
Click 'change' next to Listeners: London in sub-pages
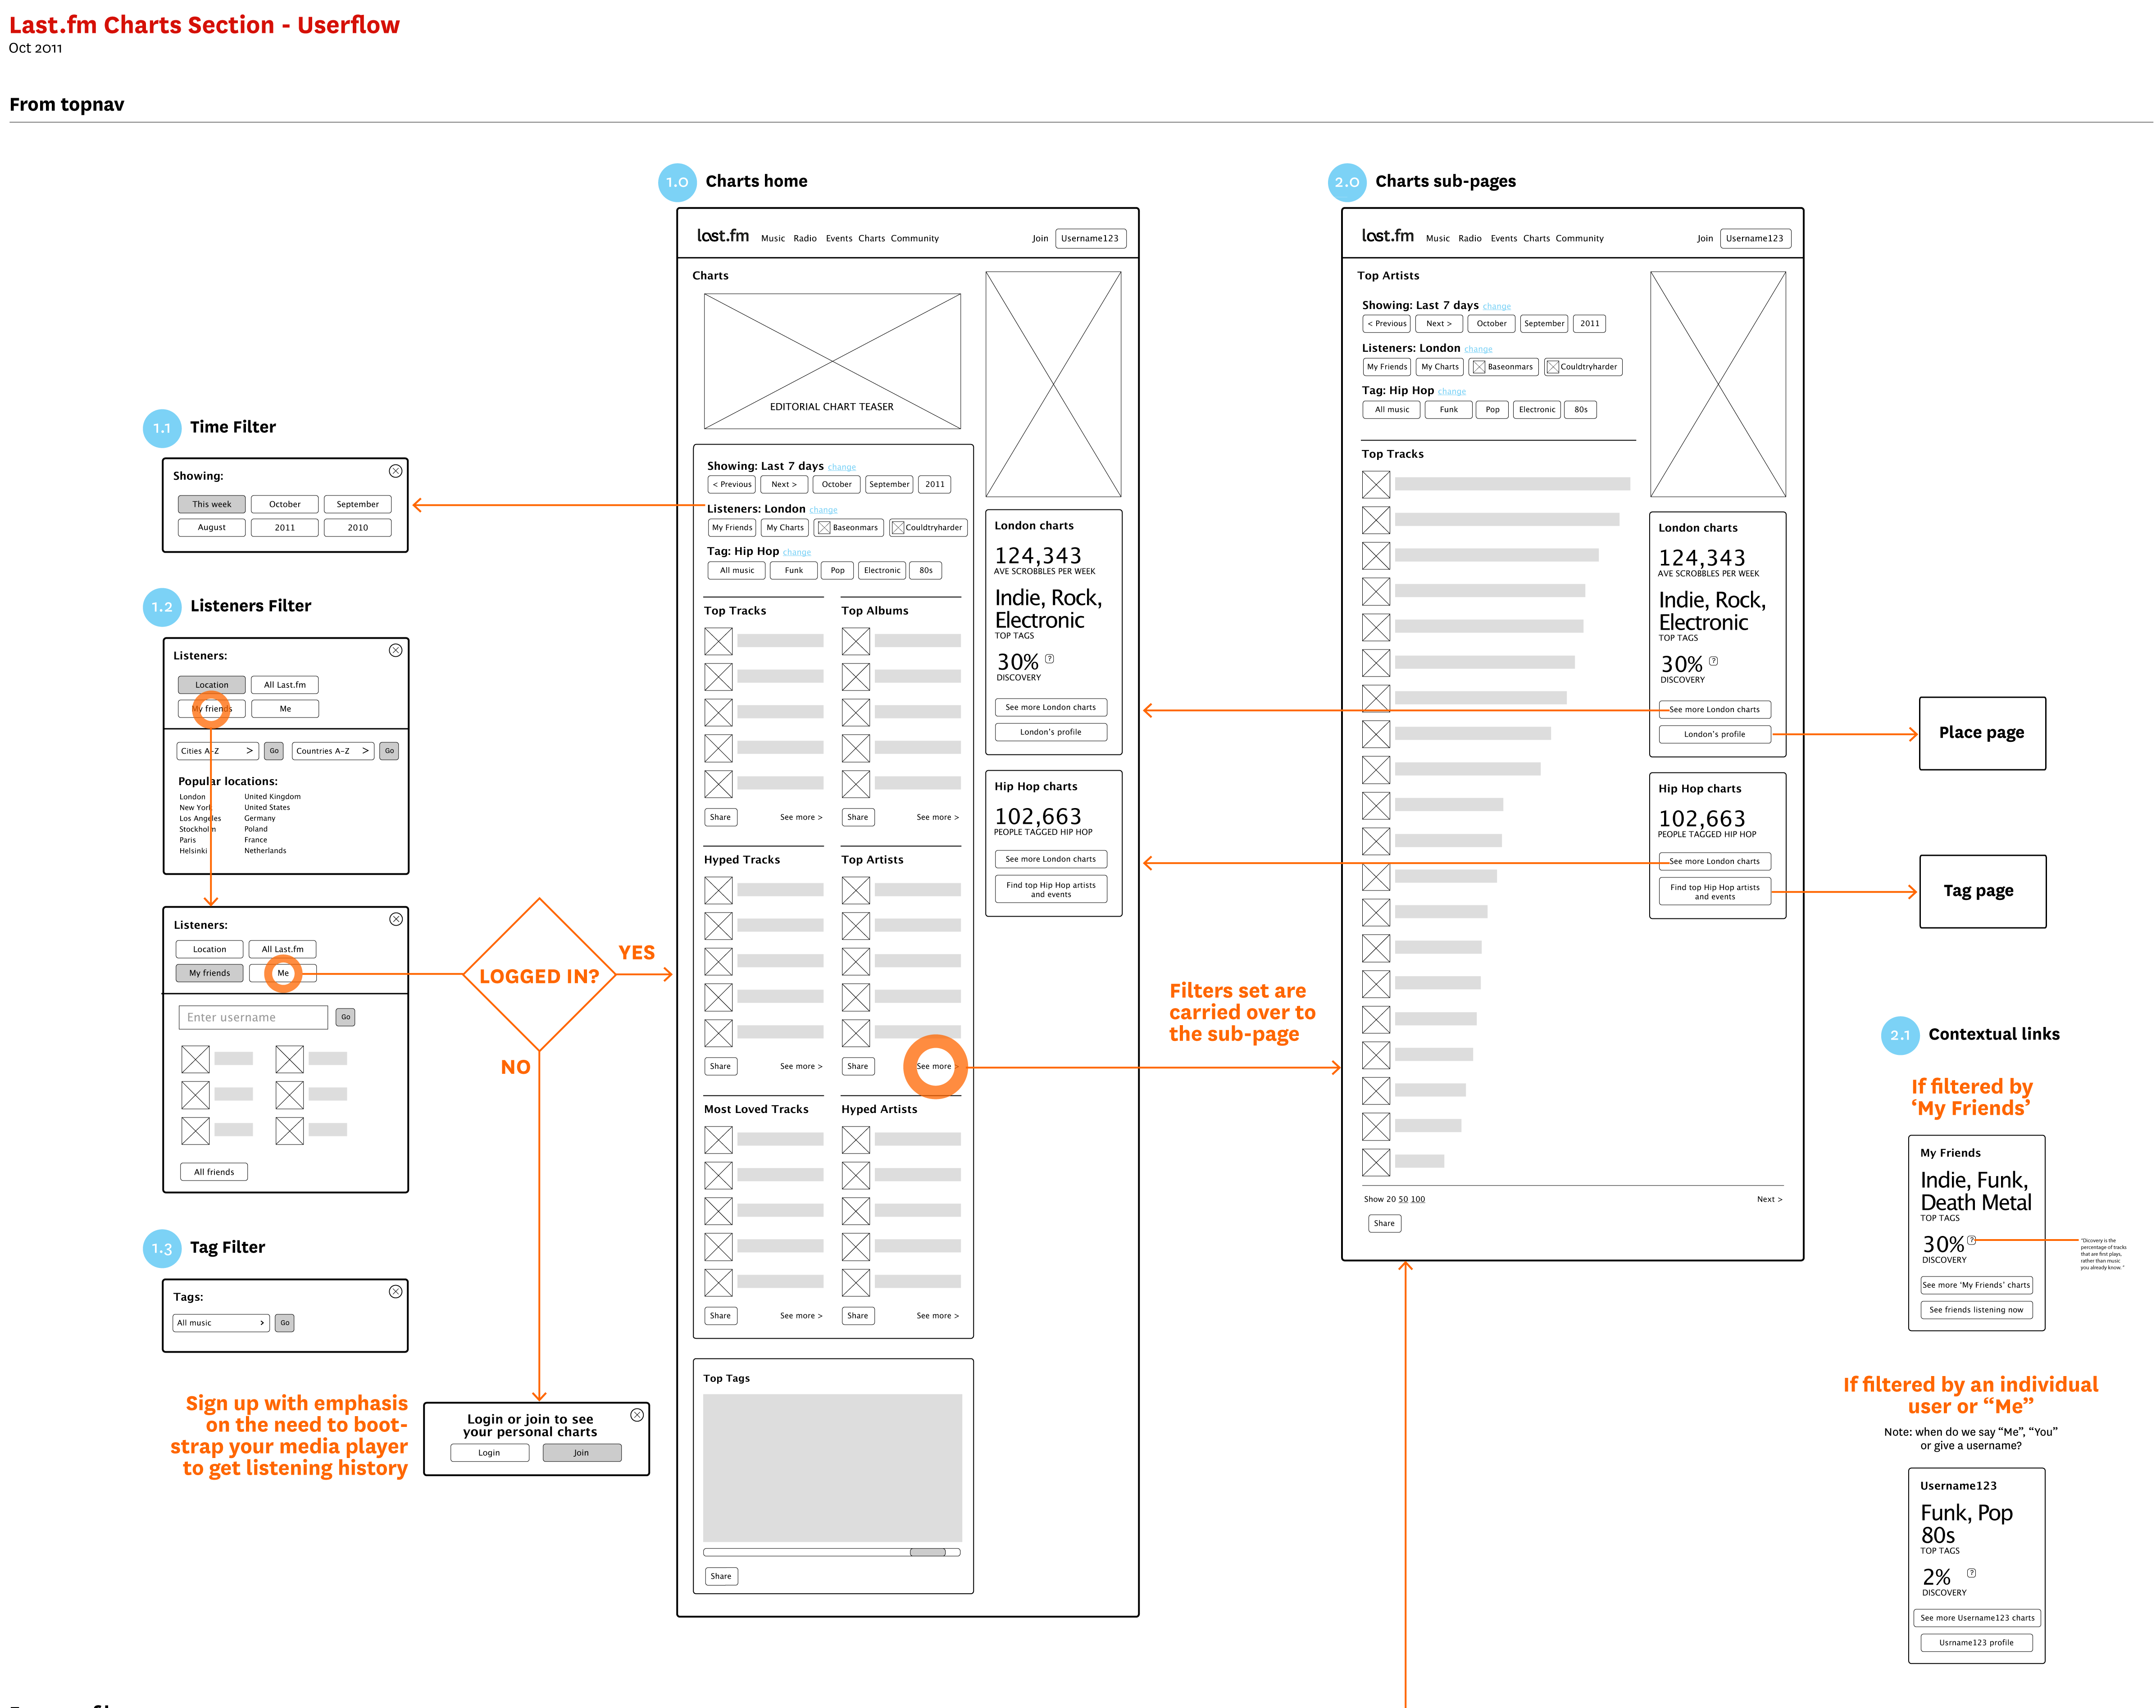tap(1478, 349)
